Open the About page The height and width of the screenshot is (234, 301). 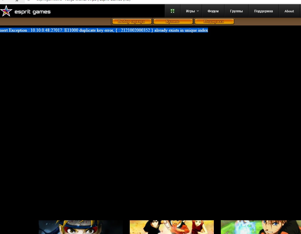[x=289, y=11]
